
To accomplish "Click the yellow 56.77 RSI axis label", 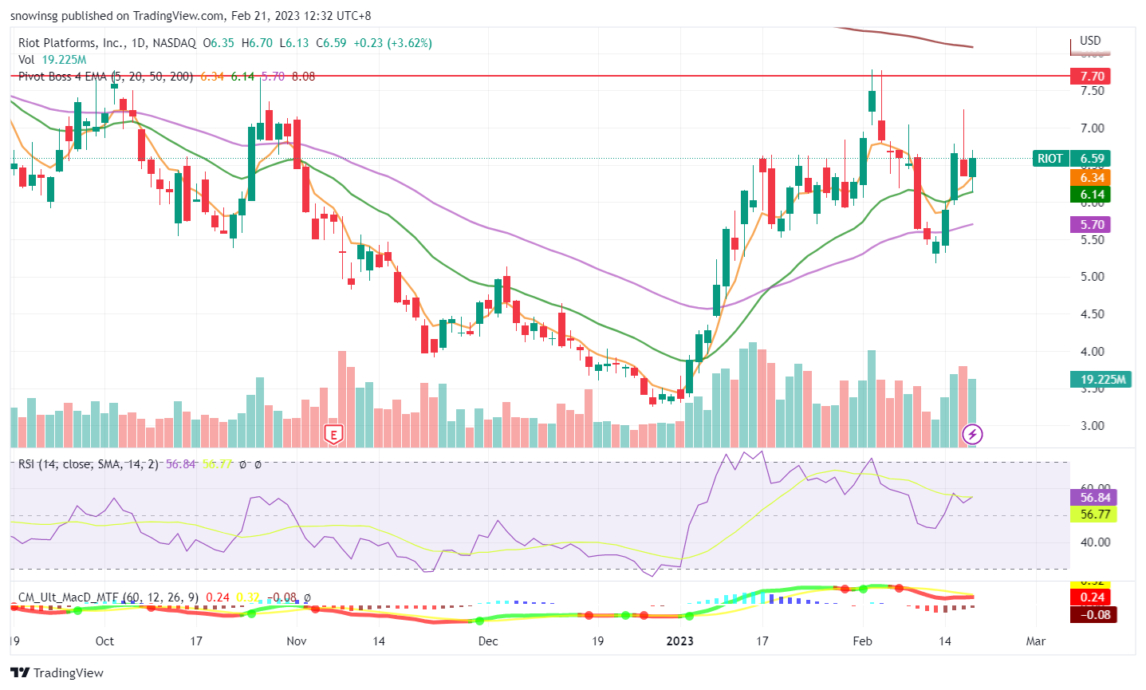I will (1094, 515).
